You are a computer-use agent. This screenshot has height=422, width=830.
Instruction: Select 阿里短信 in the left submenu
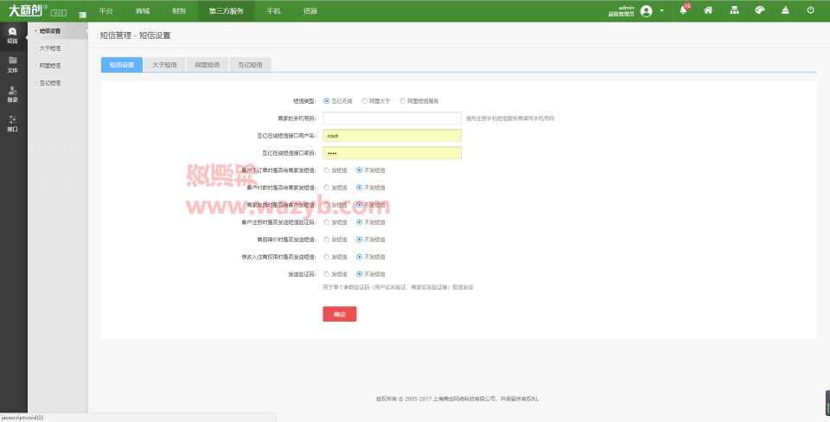click(50, 66)
